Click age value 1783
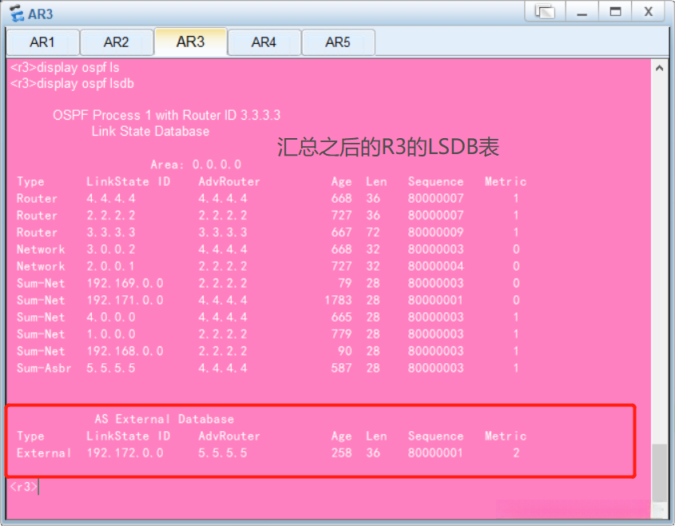 (339, 300)
